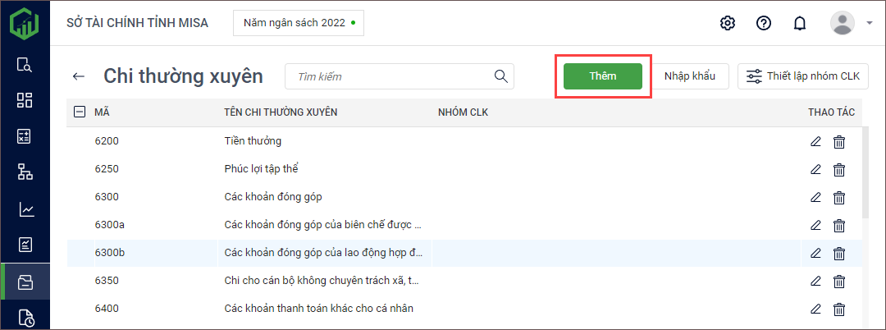Toggle the select-all checkbox in header
The height and width of the screenshot is (330, 886).
tap(80, 112)
